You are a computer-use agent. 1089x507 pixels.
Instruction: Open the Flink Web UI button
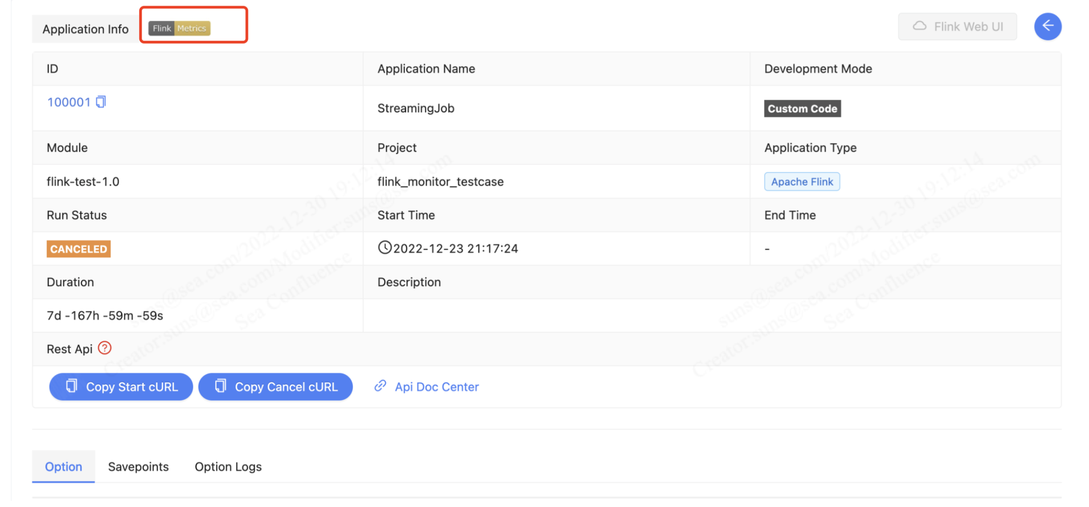[x=957, y=27]
